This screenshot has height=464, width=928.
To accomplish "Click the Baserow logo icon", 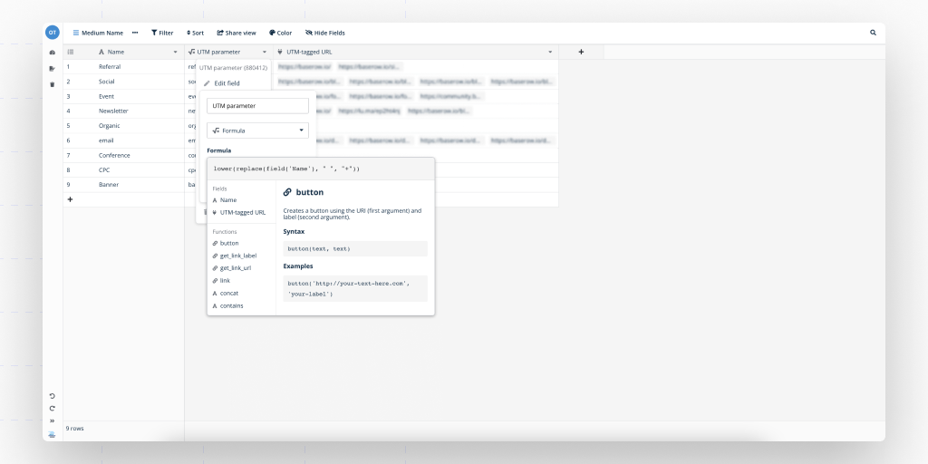I will [52, 434].
